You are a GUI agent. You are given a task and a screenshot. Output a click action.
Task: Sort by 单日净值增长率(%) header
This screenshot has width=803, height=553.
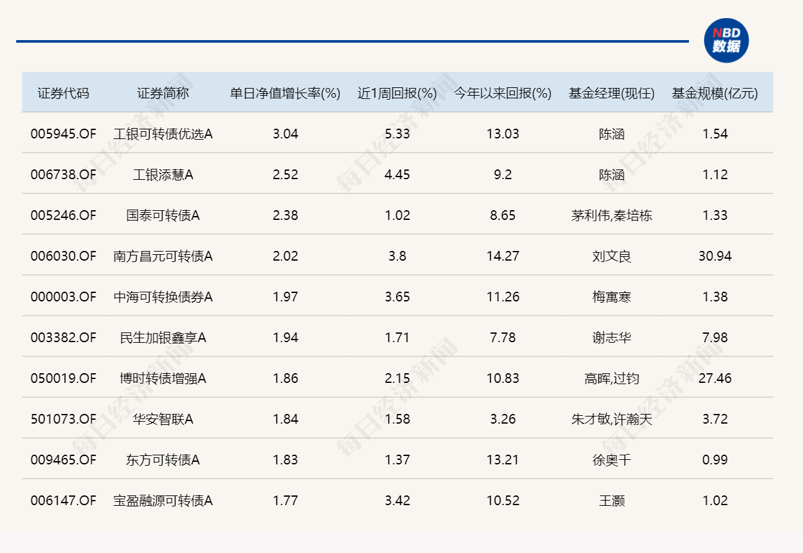pos(284,92)
